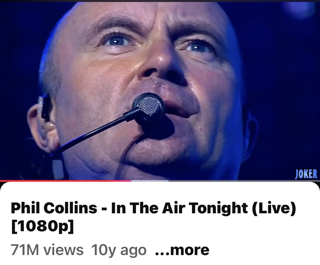Seek to the light buffered section of progress bar
Viewport: 320px width, 265px height.
coord(150,181)
